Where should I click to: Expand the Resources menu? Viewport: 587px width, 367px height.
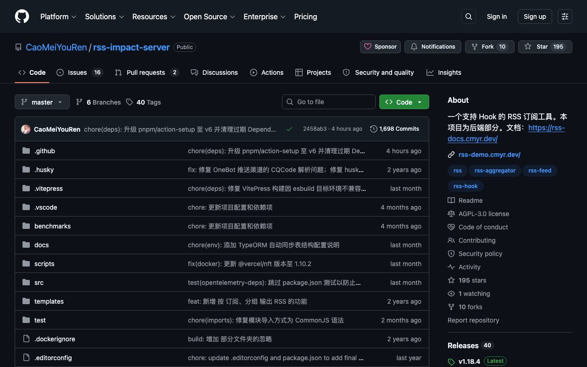[x=154, y=17]
